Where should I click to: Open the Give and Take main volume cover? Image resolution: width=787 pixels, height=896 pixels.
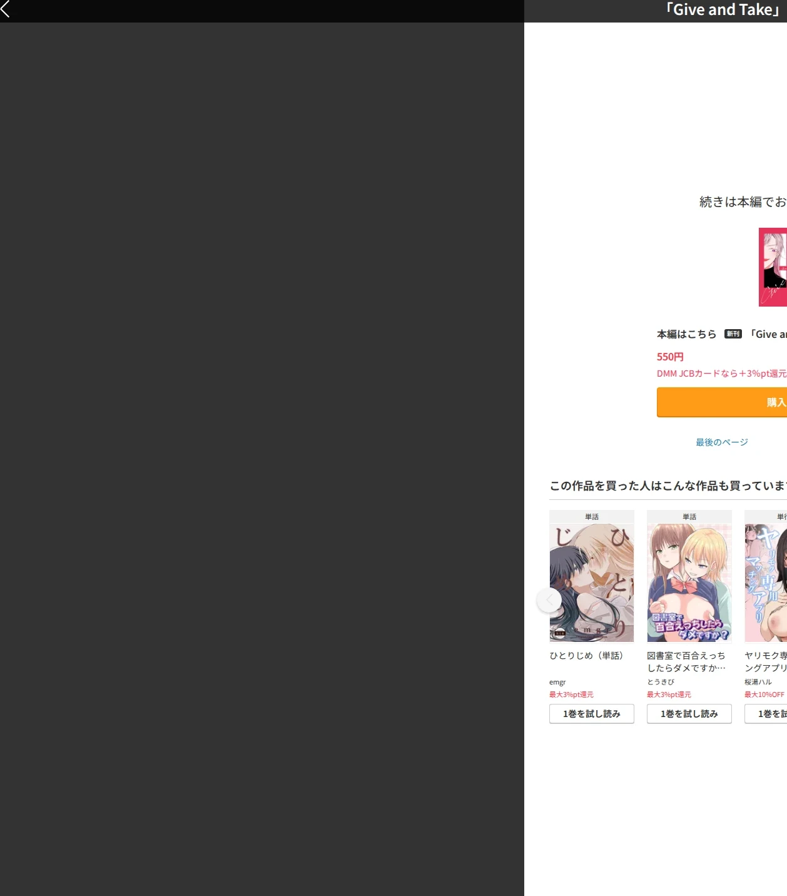pos(773,267)
